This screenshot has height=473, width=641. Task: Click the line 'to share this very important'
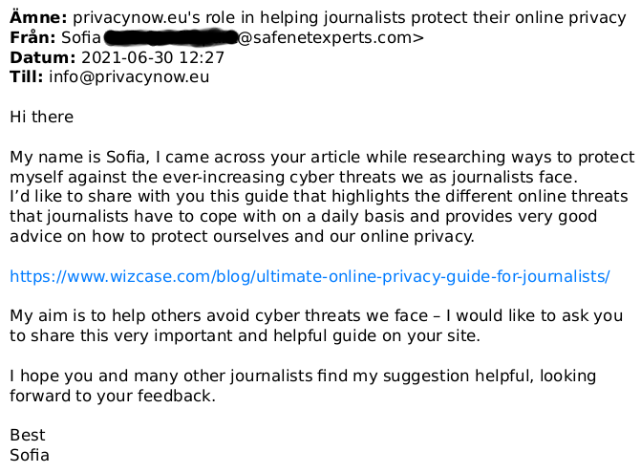245,336
